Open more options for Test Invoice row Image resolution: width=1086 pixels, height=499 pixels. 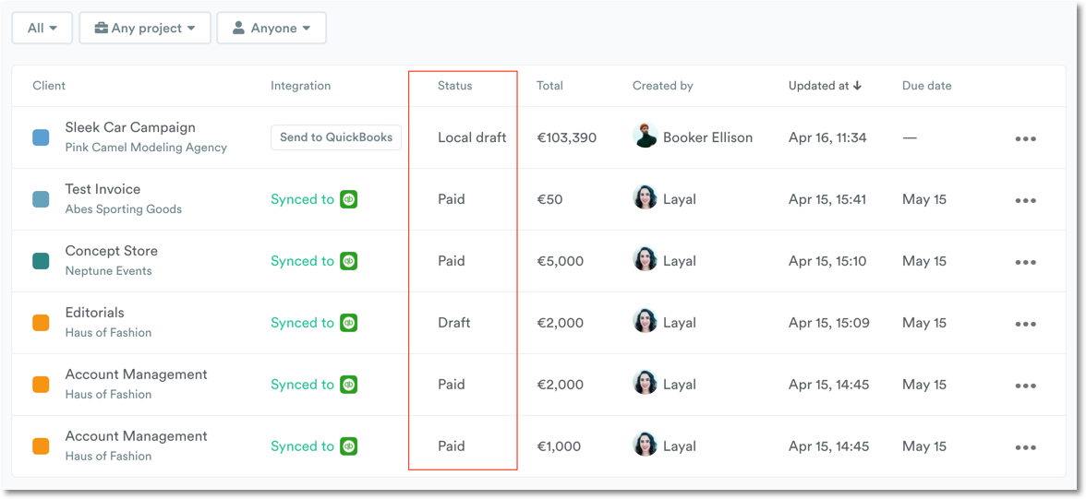1025,200
